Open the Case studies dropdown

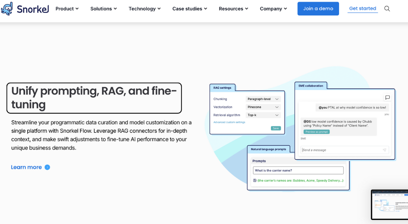[x=190, y=9]
